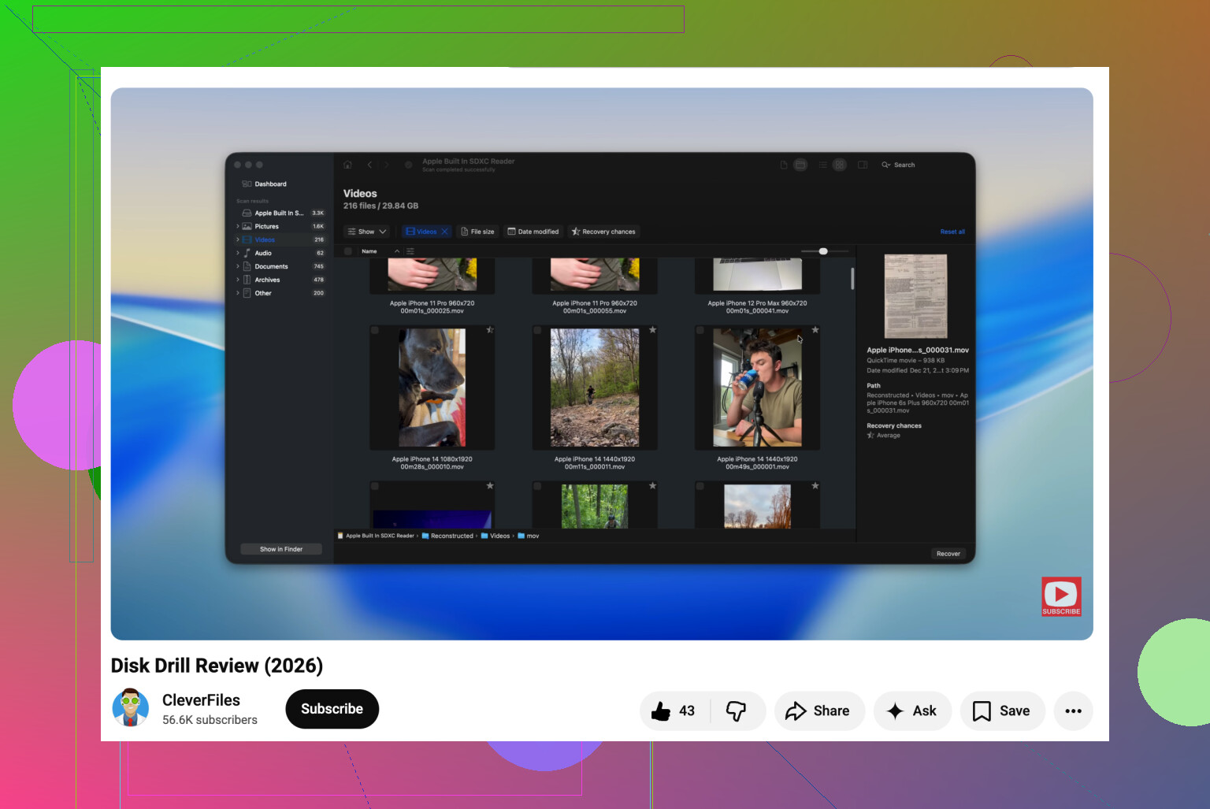Select the 00m01s_000025.mov hand video thumbnail
The height and width of the screenshot is (809, 1210).
tap(432, 275)
